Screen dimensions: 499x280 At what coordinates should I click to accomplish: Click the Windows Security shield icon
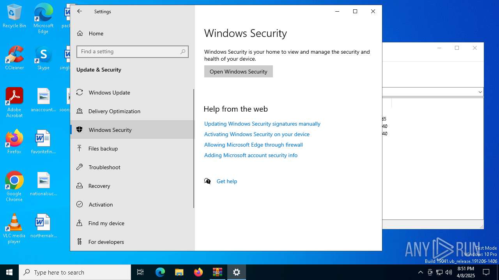coord(80,130)
